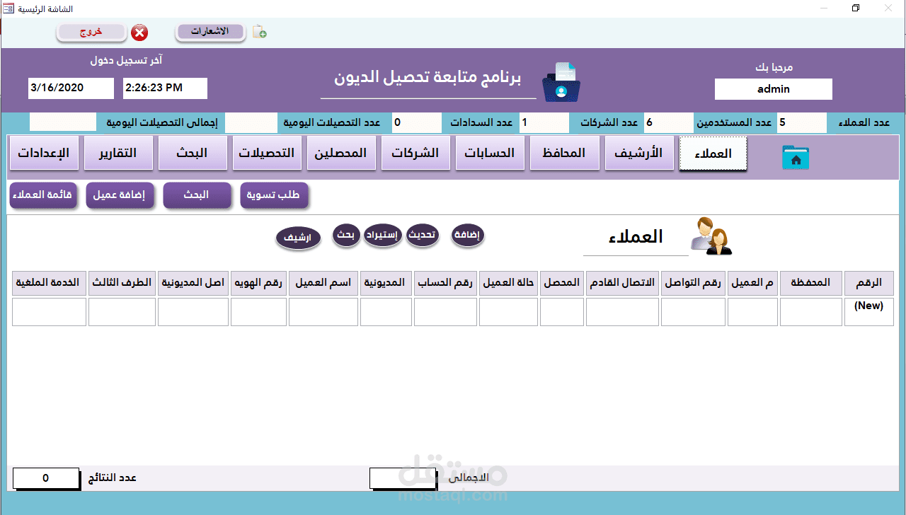The width and height of the screenshot is (906, 515).
Task: Click the اسم العميل cell in the new row
Action: click(323, 311)
